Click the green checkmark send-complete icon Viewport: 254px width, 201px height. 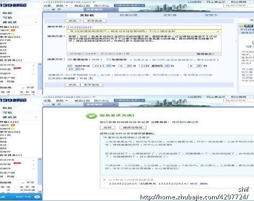pos(92,116)
